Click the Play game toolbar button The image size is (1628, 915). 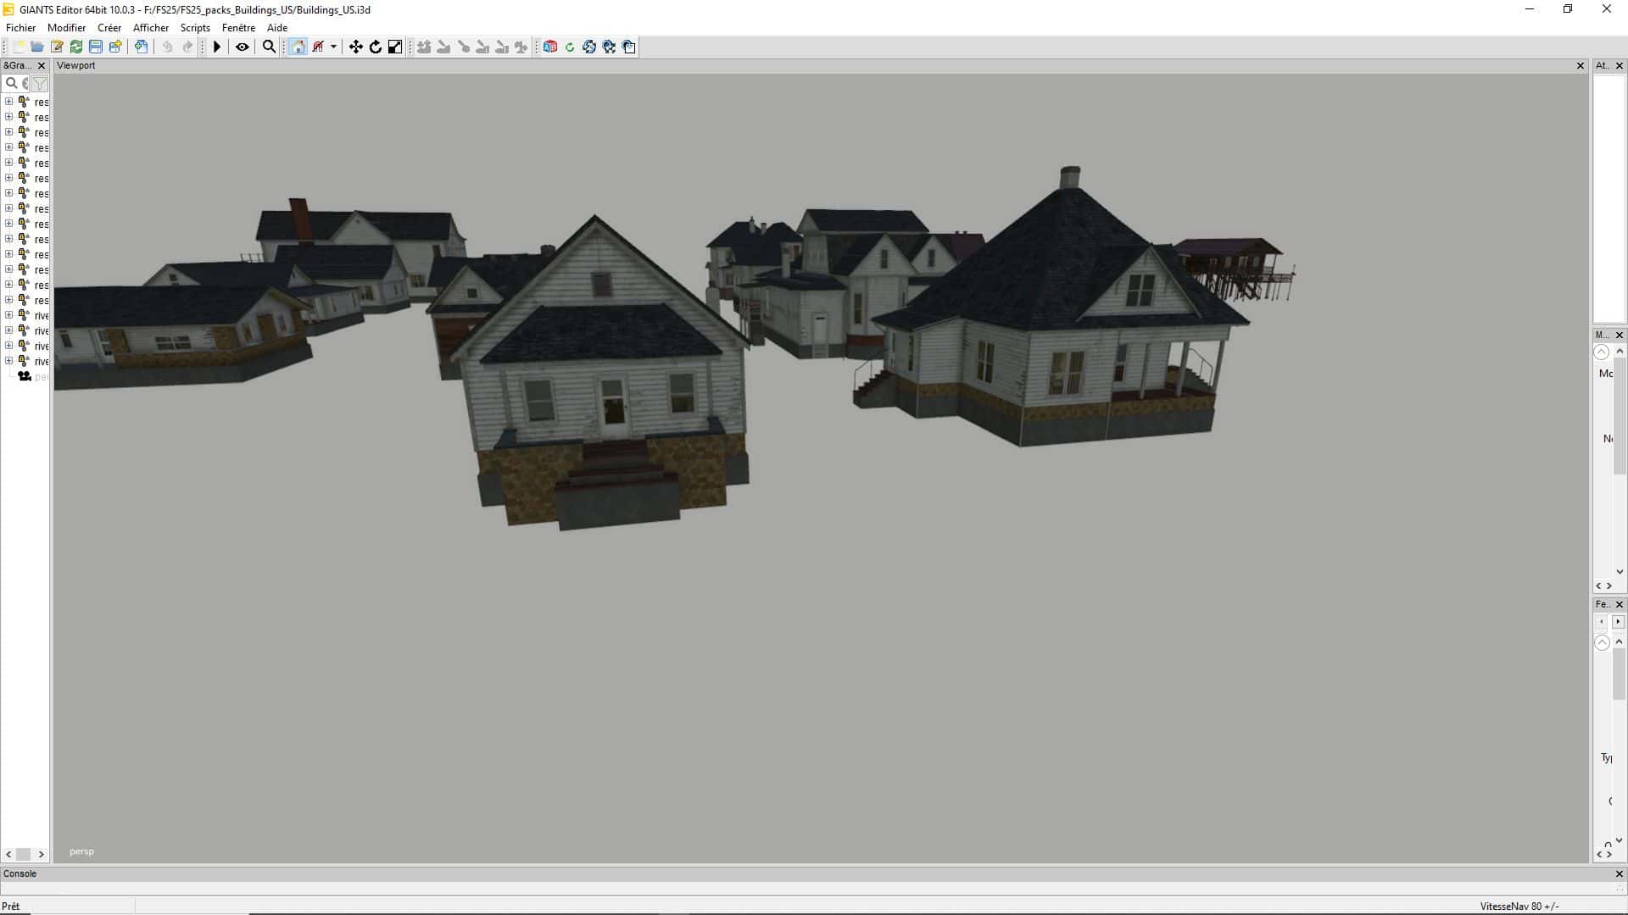pyautogui.click(x=217, y=47)
